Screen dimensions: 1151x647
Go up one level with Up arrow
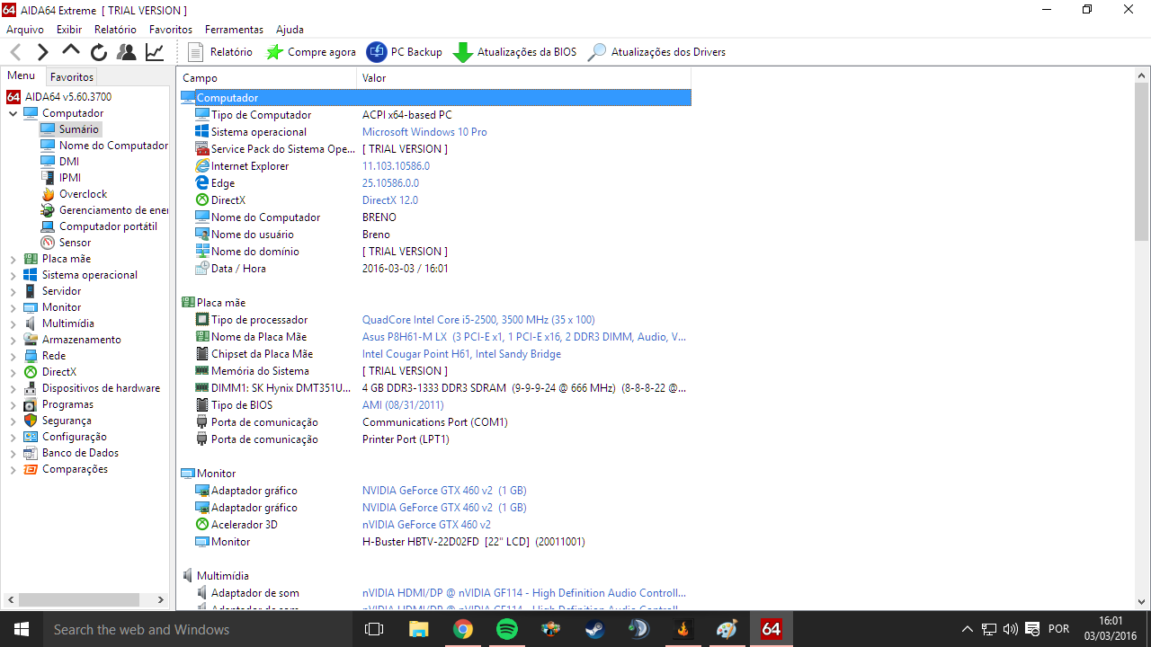point(71,51)
